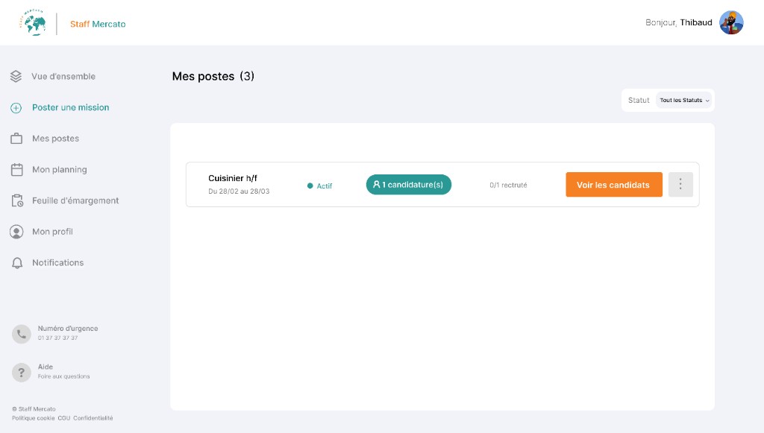Viewport: 764px width, 433px height.
Task: Click the question mark Aide icon
Action: (x=22, y=373)
